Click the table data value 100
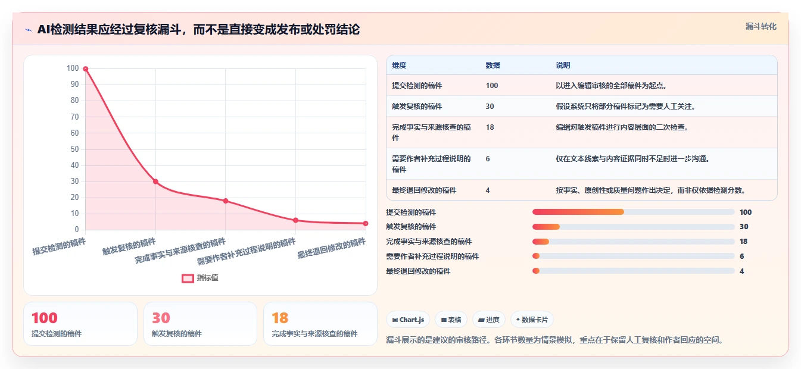This screenshot has width=801, height=369. [492, 86]
